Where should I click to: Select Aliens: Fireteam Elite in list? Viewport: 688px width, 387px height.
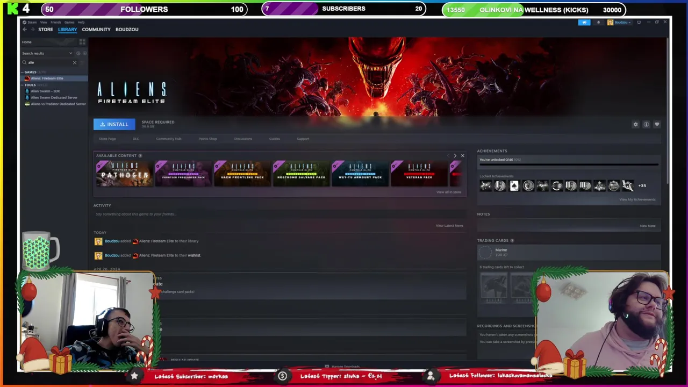click(54, 78)
